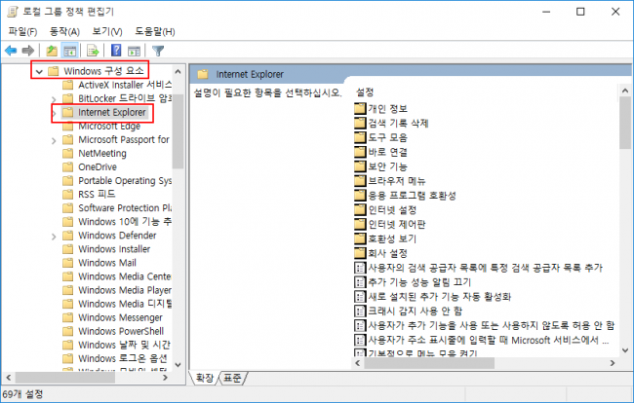Open help with the question mark icon
Viewport: 634px width, 403px height.
pos(116,51)
